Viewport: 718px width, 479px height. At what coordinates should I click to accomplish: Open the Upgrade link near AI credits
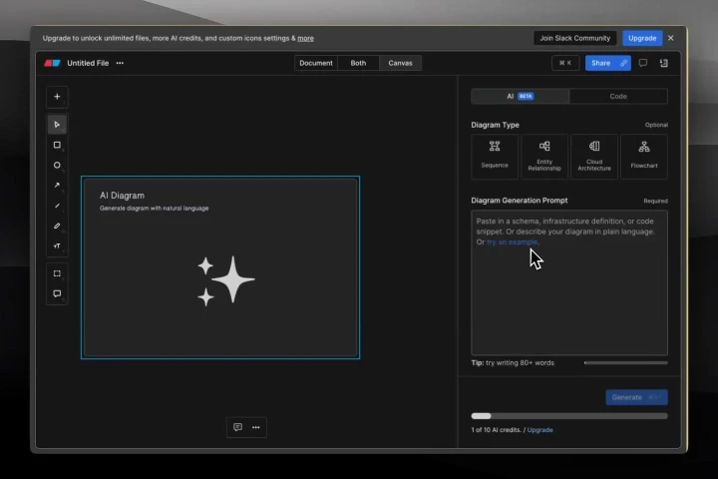point(539,430)
